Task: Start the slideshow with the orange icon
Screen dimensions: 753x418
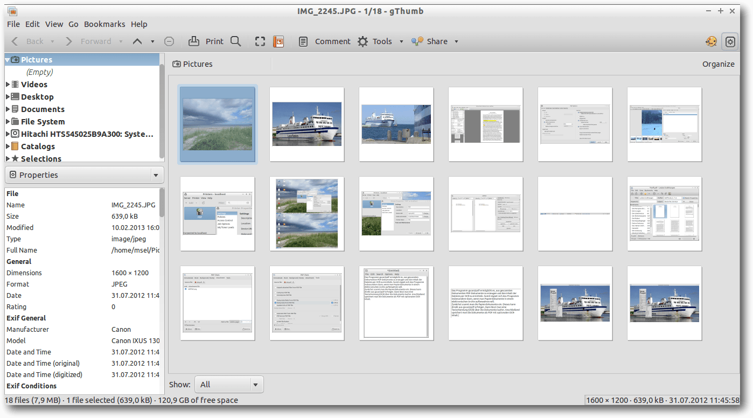Action: (x=278, y=41)
